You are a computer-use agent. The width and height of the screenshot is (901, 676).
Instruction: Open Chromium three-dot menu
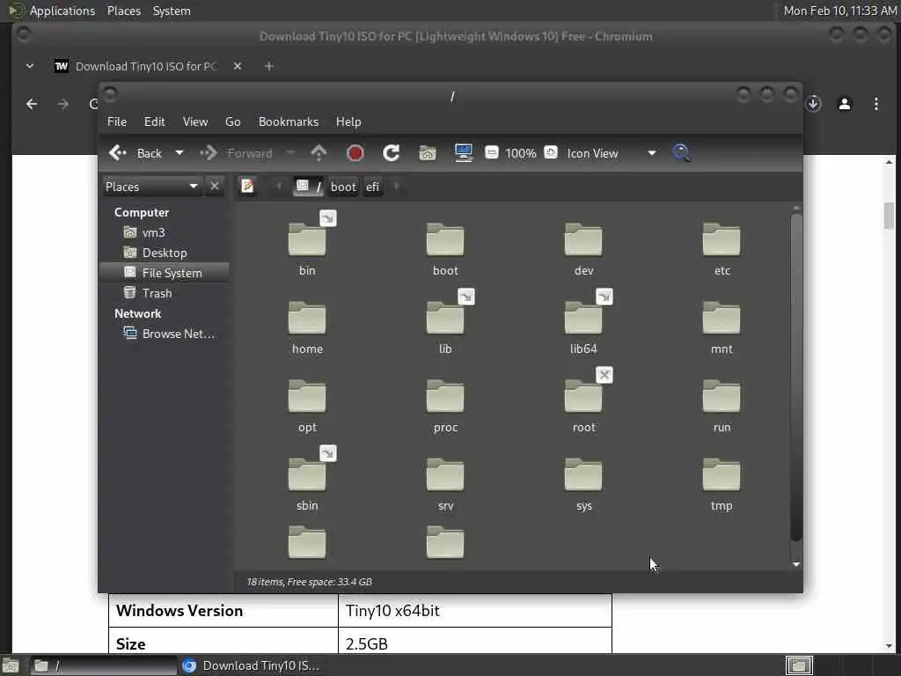point(876,104)
